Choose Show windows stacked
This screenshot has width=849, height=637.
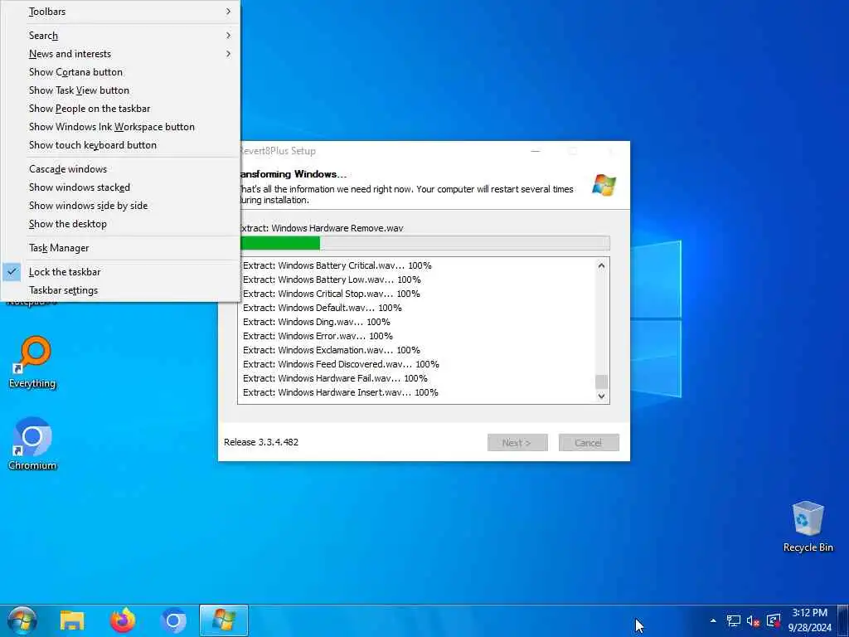point(121,187)
